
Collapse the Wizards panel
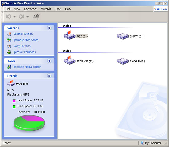pyautogui.click(x=49, y=28)
